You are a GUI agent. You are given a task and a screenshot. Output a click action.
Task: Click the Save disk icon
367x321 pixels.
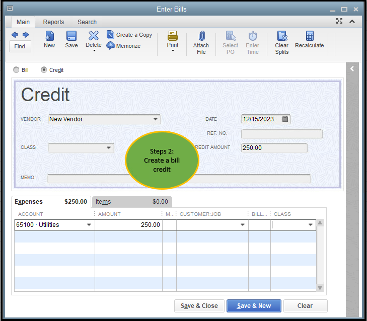point(71,36)
